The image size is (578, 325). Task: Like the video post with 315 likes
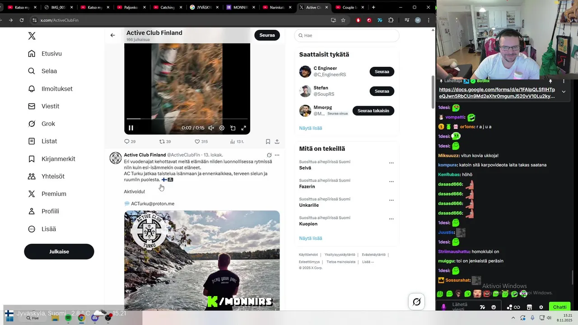201,141
